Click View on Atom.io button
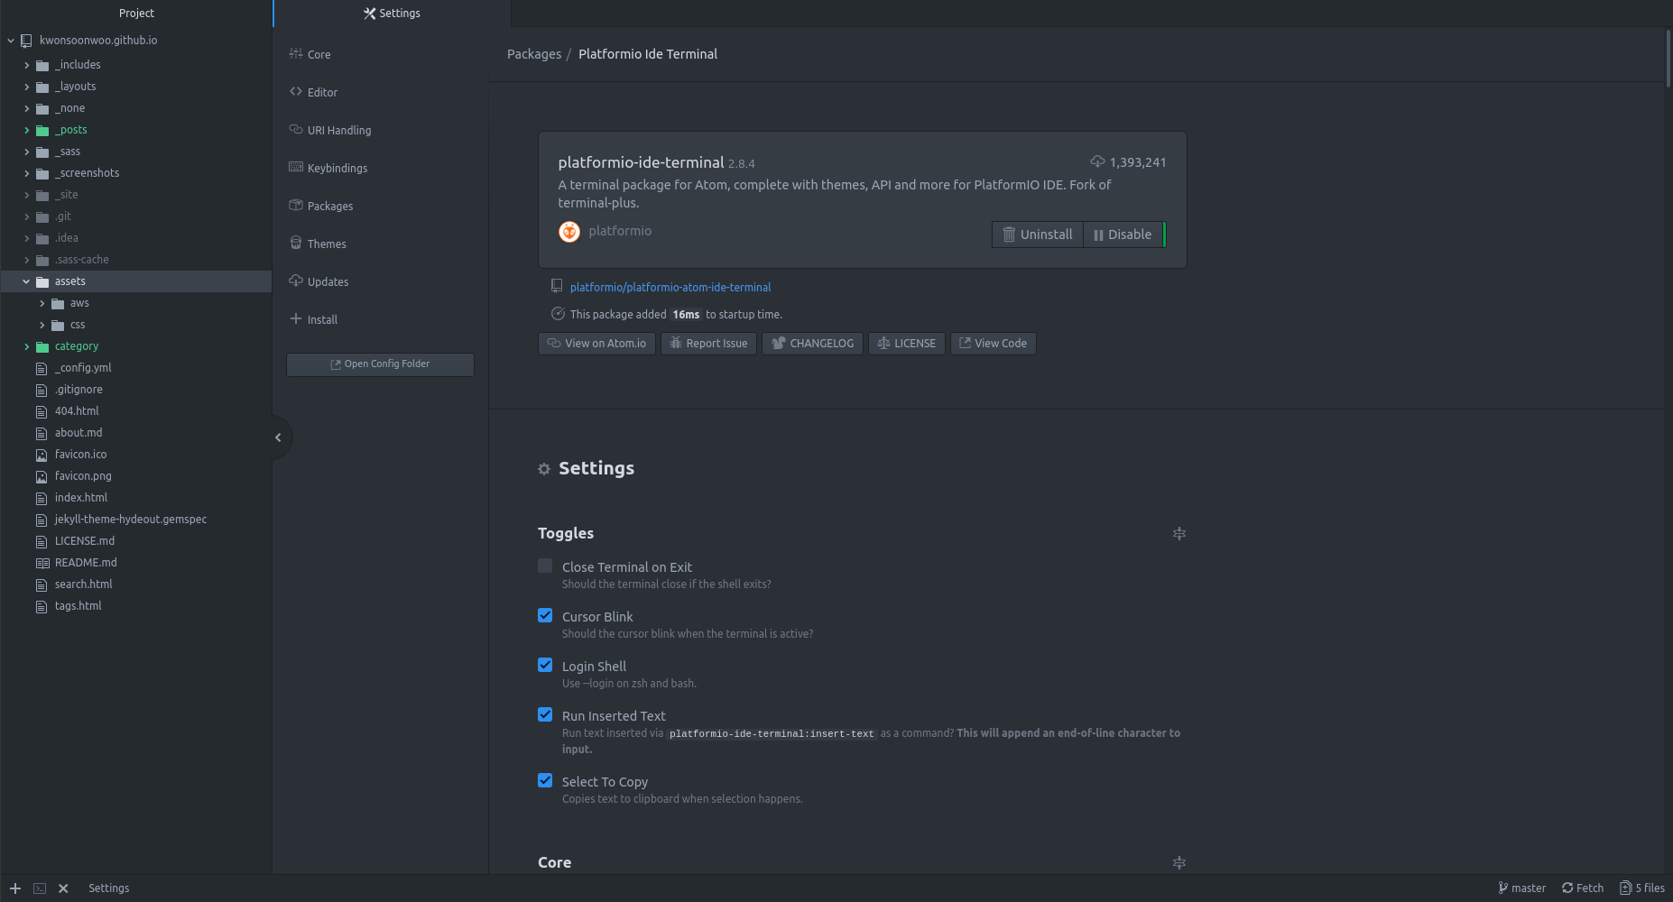The image size is (1673, 902). pos(596,344)
